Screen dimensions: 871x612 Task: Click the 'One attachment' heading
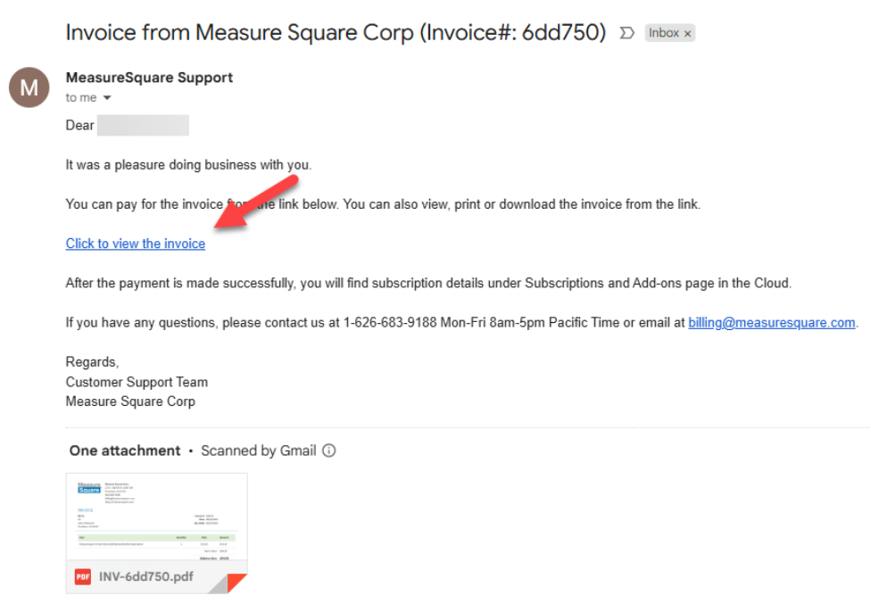tap(124, 451)
